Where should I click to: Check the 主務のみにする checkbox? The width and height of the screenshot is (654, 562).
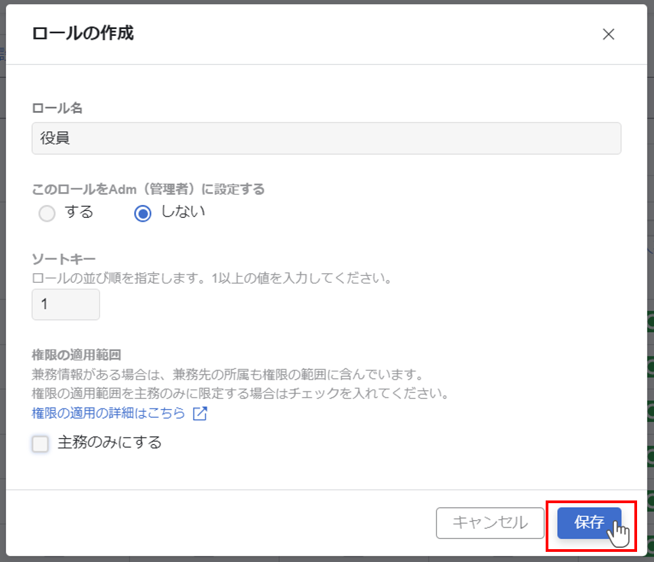click(x=41, y=443)
